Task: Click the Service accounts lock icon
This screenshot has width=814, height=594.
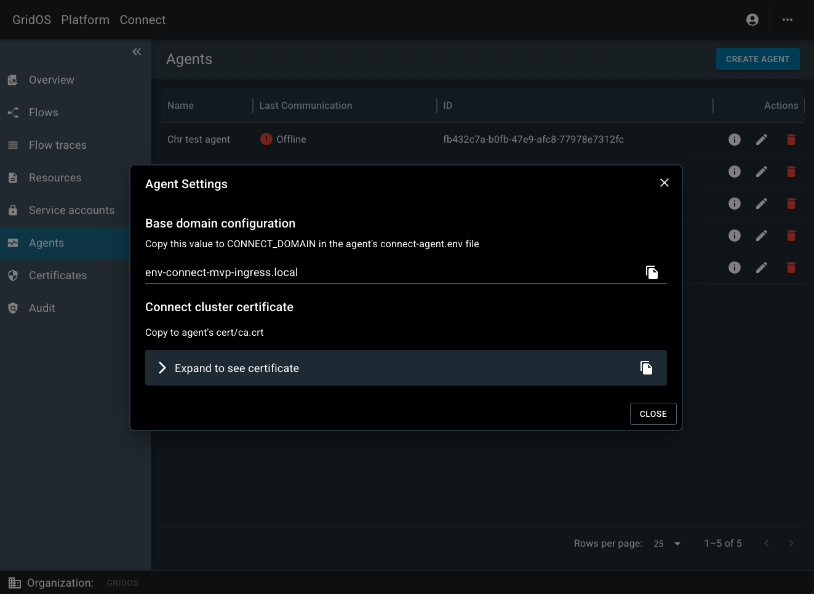Action: point(13,210)
